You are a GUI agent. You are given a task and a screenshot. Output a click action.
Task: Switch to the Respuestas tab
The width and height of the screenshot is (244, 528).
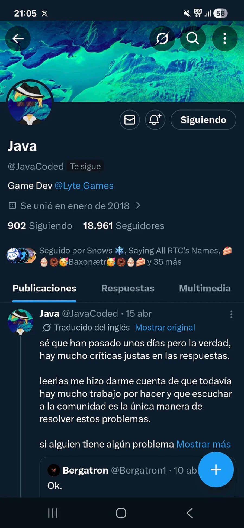click(128, 289)
